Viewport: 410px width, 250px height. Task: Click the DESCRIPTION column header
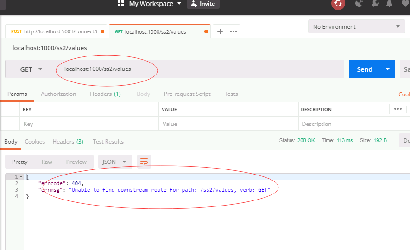[x=316, y=109]
